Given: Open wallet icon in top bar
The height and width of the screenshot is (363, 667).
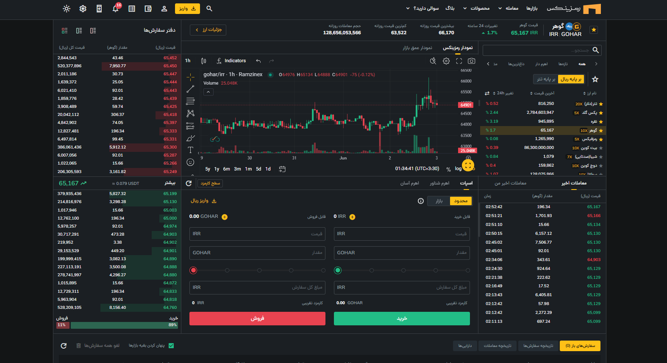Looking at the screenshot, I should coord(148,8).
